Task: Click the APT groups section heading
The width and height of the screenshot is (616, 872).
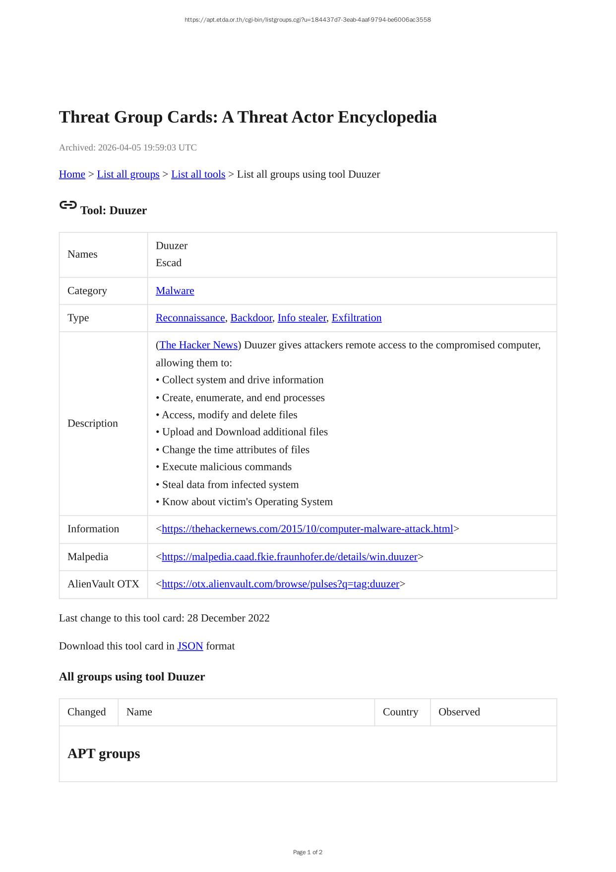Action: (104, 754)
